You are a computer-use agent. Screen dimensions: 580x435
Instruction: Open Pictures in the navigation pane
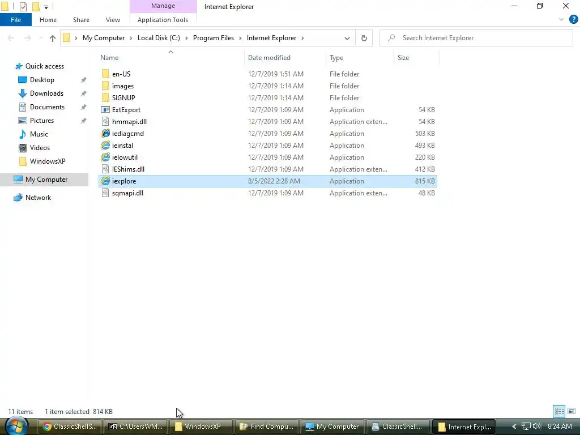tap(42, 120)
